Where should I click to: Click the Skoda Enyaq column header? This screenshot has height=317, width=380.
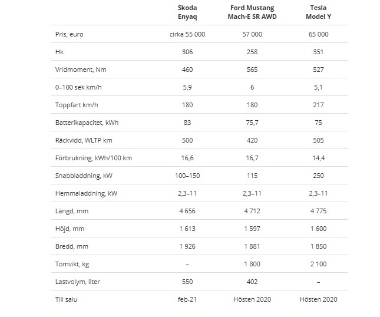pyautogui.click(x=187, y=12)
